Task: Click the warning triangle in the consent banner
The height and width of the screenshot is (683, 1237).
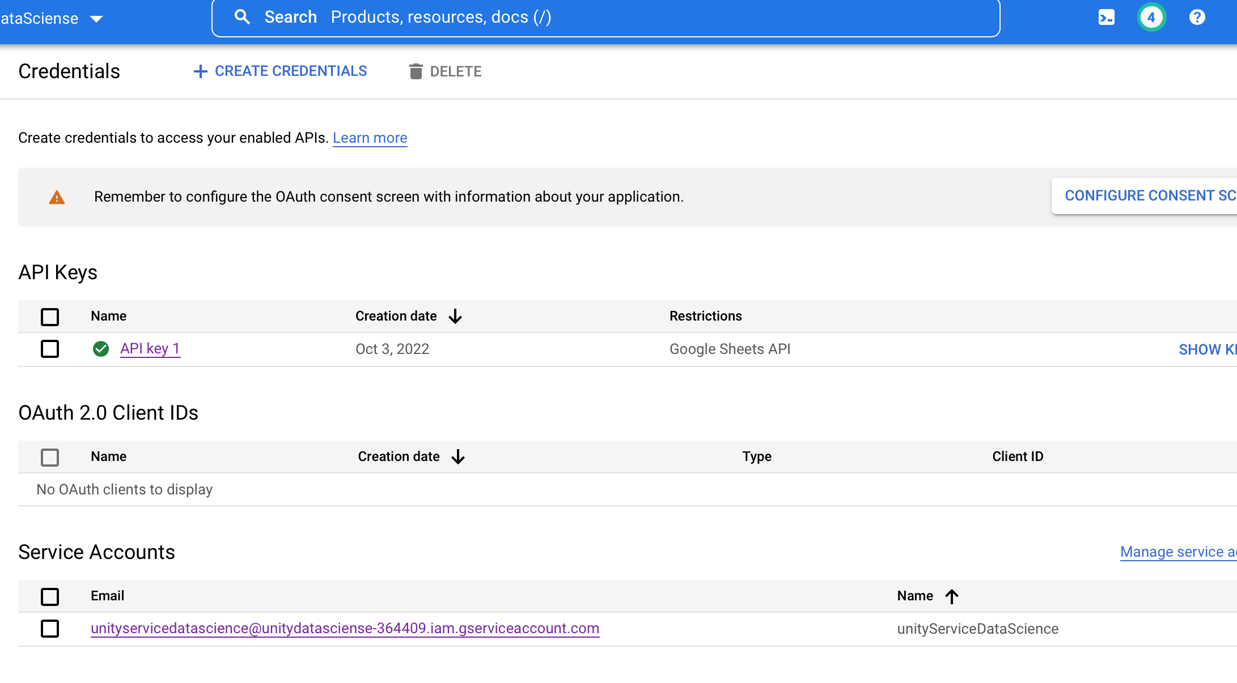Action: tap(57, 197)
